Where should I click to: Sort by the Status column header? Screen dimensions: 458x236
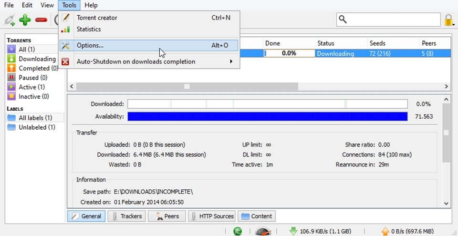(341, 43)
